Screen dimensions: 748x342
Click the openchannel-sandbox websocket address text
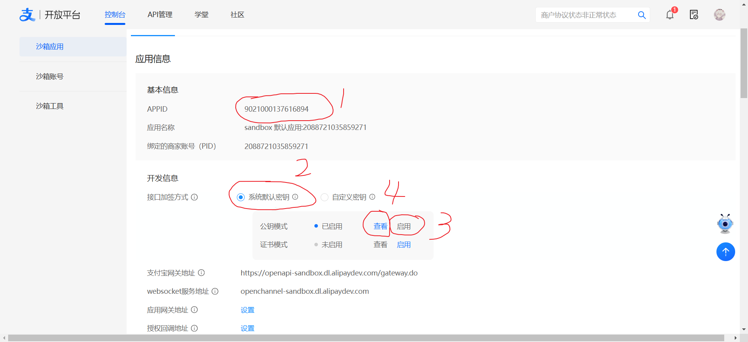(x=305, y=291)
